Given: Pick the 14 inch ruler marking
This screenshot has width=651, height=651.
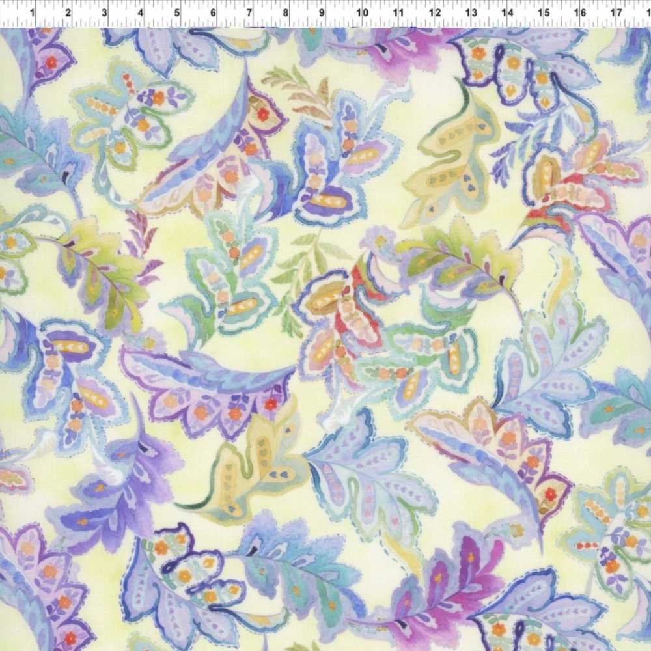Looking at the screenshot, I should coord(508,12).
